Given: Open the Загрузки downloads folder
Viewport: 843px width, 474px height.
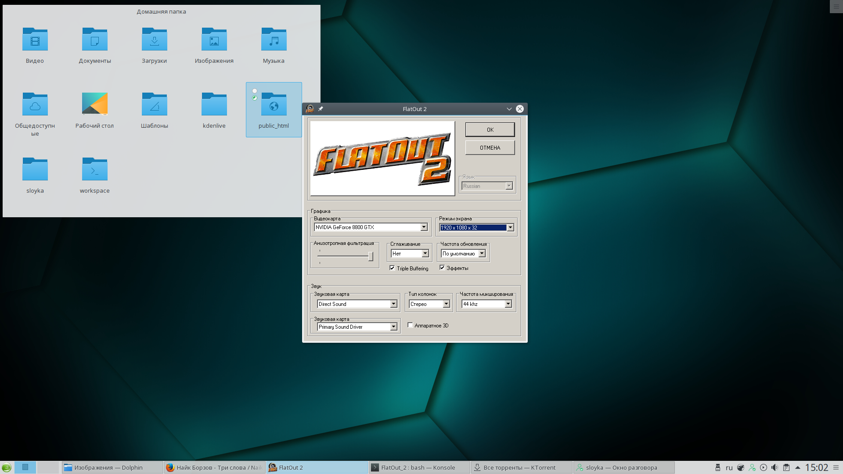Looking at the screenshot, I should tap(154, 39).
